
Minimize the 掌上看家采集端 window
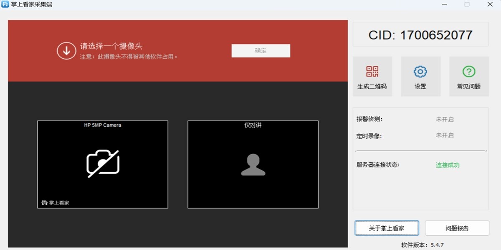pos(445,4)
